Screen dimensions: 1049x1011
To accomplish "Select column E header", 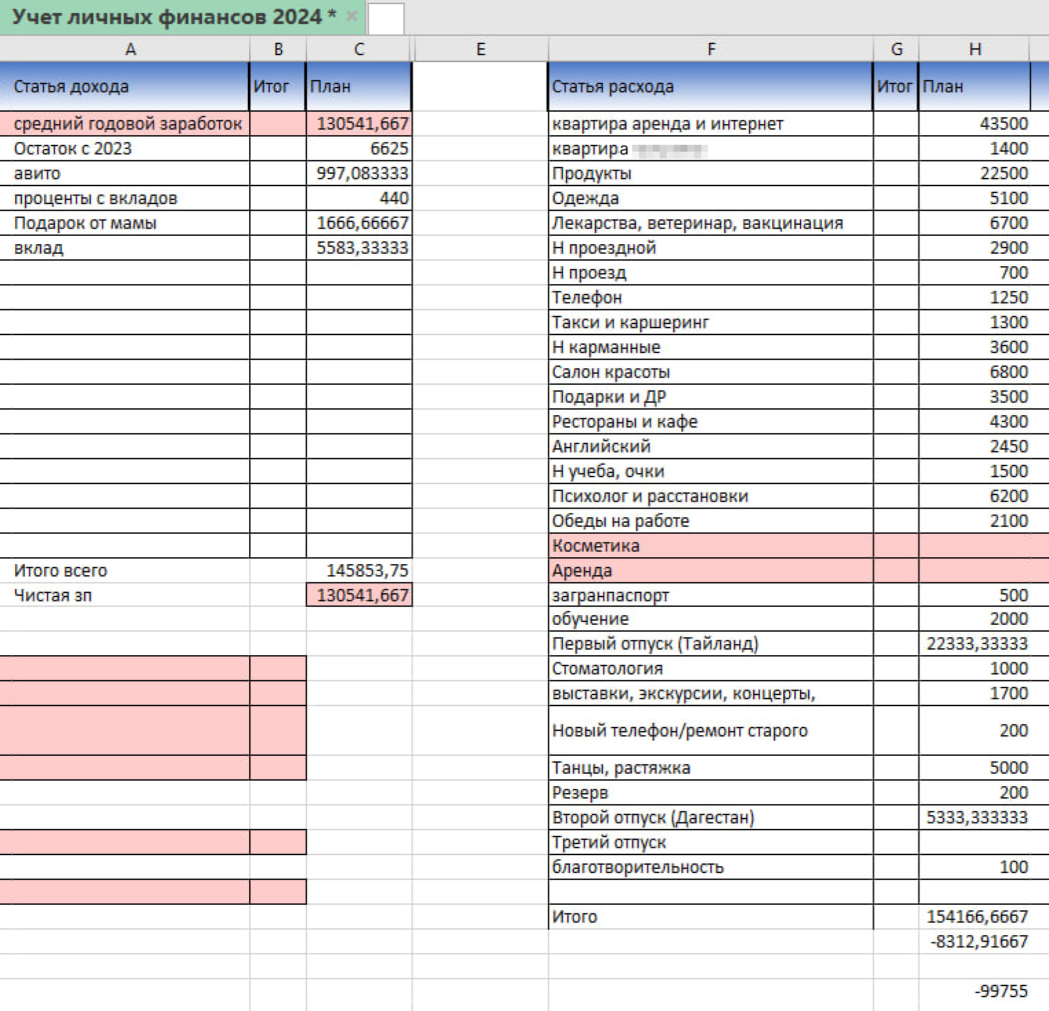I will [481, 49].
